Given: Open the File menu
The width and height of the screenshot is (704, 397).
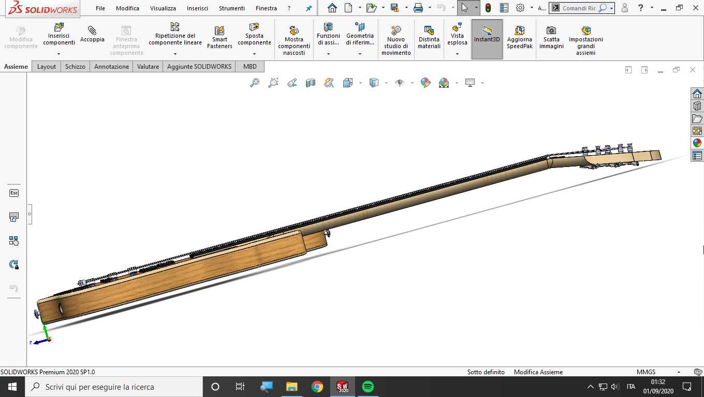Looking at the screenshot, I should coord(100,8).
